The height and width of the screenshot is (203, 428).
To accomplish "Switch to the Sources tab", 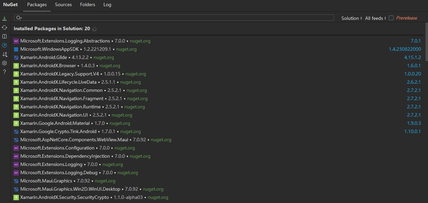I will [63, 5].
